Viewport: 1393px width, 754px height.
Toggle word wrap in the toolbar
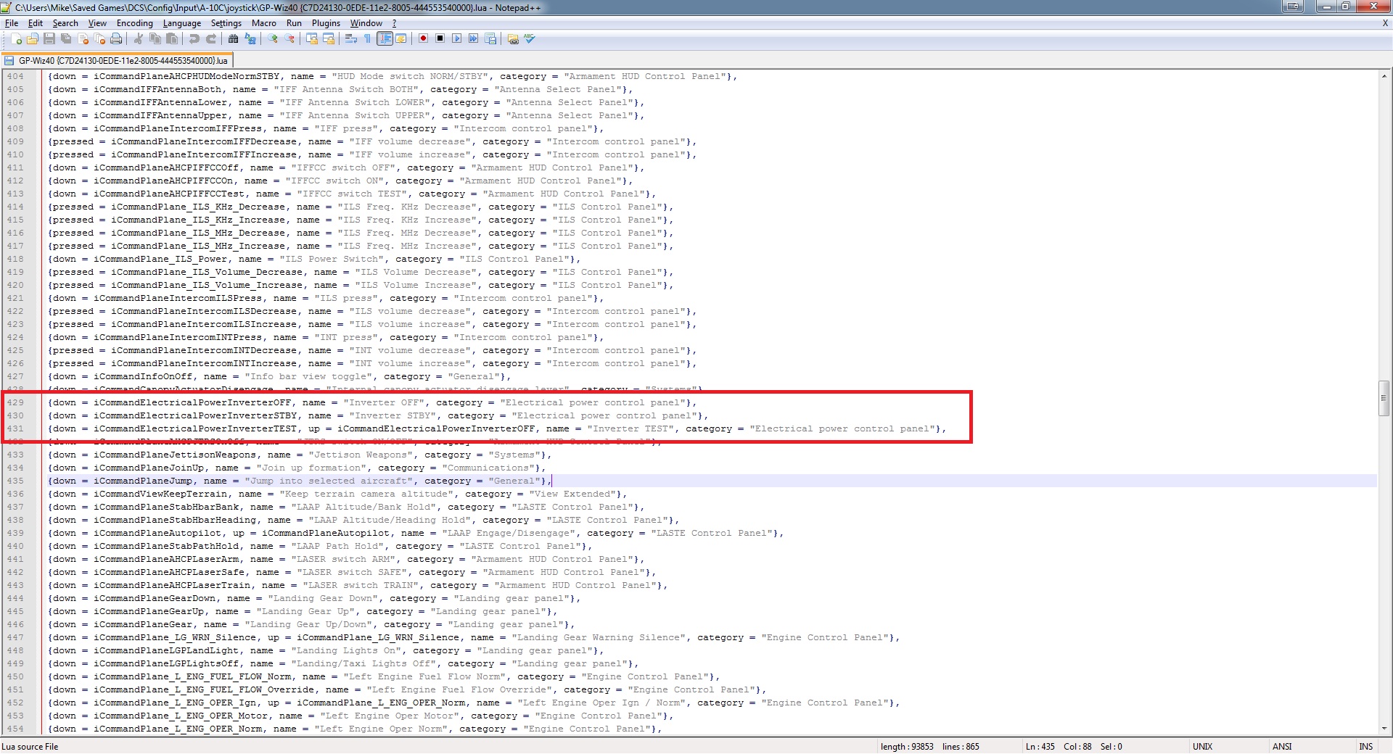351,38
